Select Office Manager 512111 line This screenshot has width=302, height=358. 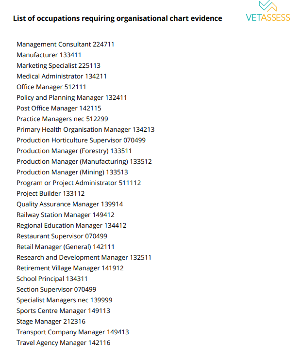point(51,87)
